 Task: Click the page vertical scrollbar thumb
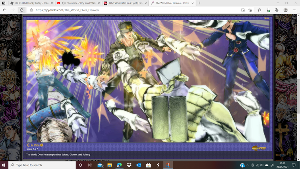[298, 96]
